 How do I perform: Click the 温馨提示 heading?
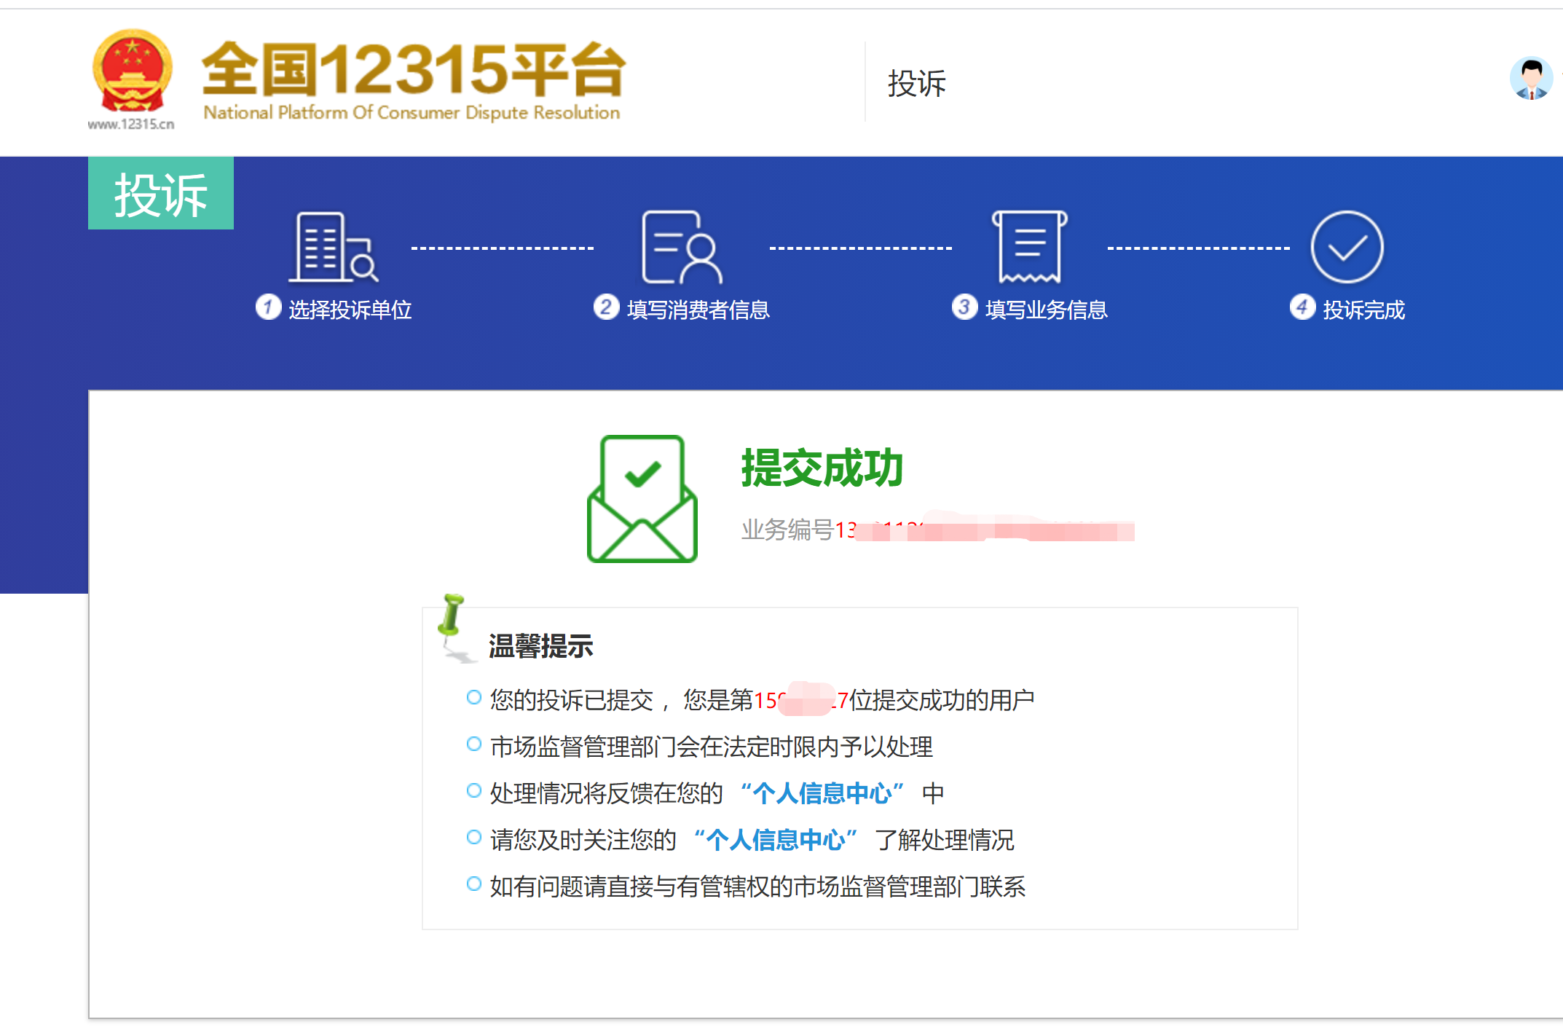tap(540, 646)
